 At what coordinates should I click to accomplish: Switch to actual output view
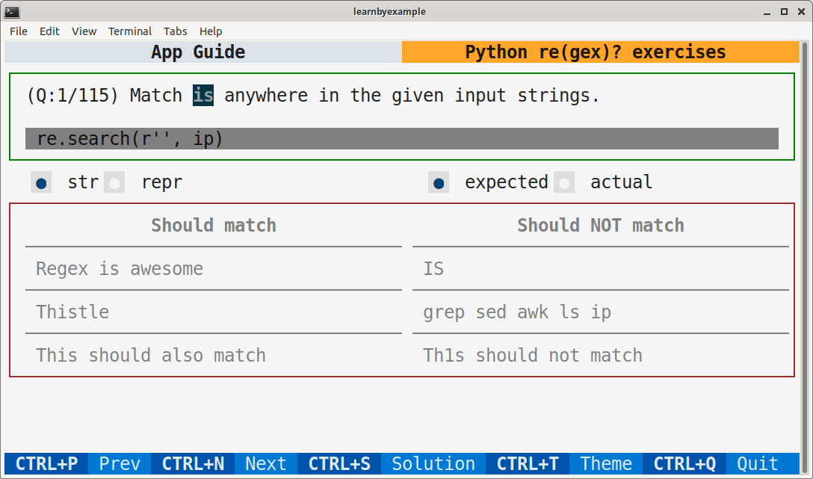[x=564, y=182]
